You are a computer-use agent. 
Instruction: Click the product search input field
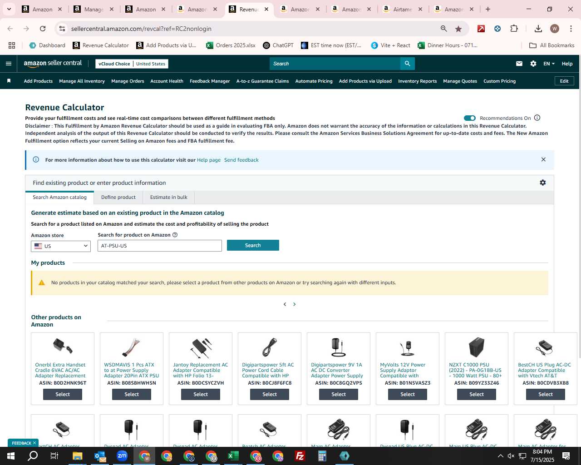tap(160, 246)
